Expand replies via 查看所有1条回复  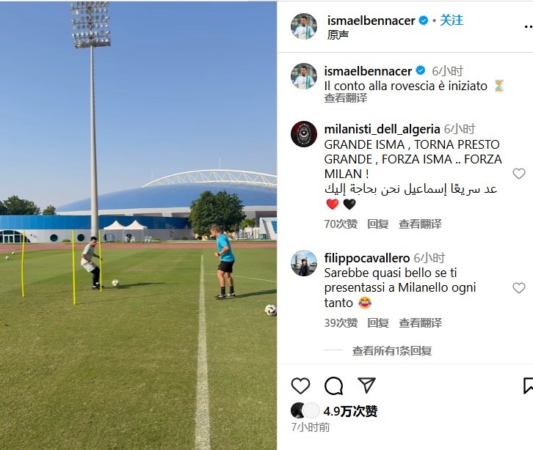pos(392,350)
